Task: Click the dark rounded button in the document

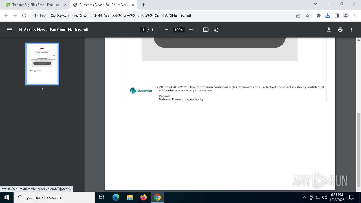Action: click(220, 42)
